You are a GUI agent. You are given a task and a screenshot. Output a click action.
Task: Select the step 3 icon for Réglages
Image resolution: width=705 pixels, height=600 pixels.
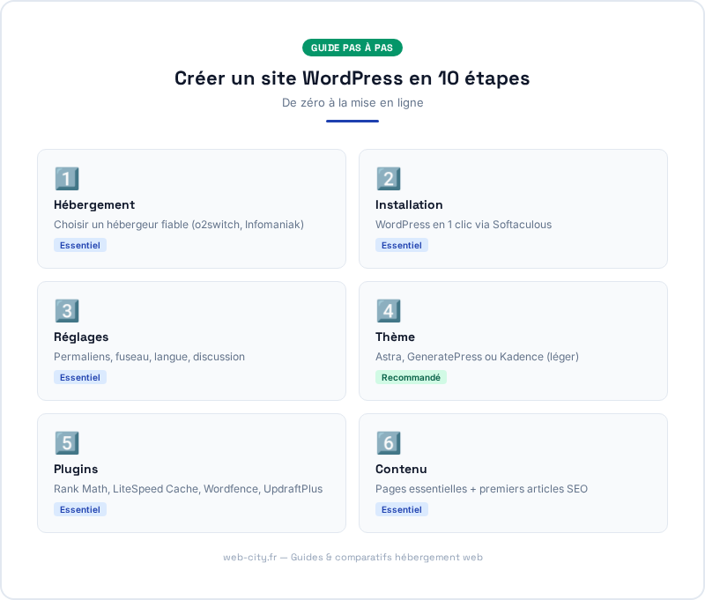point(67,311)
